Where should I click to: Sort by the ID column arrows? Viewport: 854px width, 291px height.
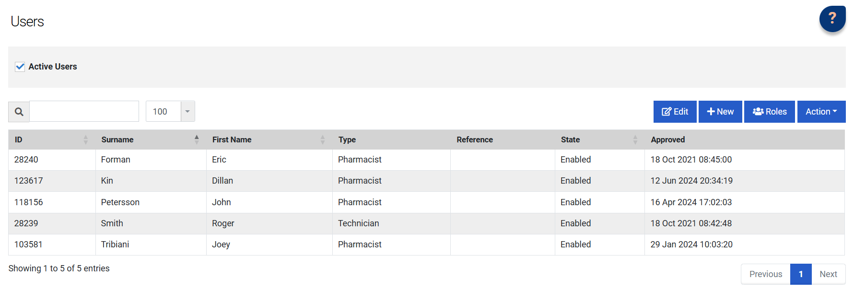pyautogui.click(x=86, y=140)
